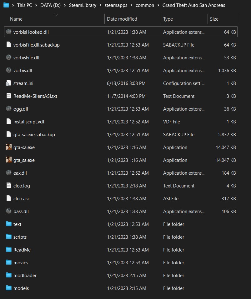
Task: Expand chevron after SteamLibrary breadcrumb
Action: click(x=101, y=5)
